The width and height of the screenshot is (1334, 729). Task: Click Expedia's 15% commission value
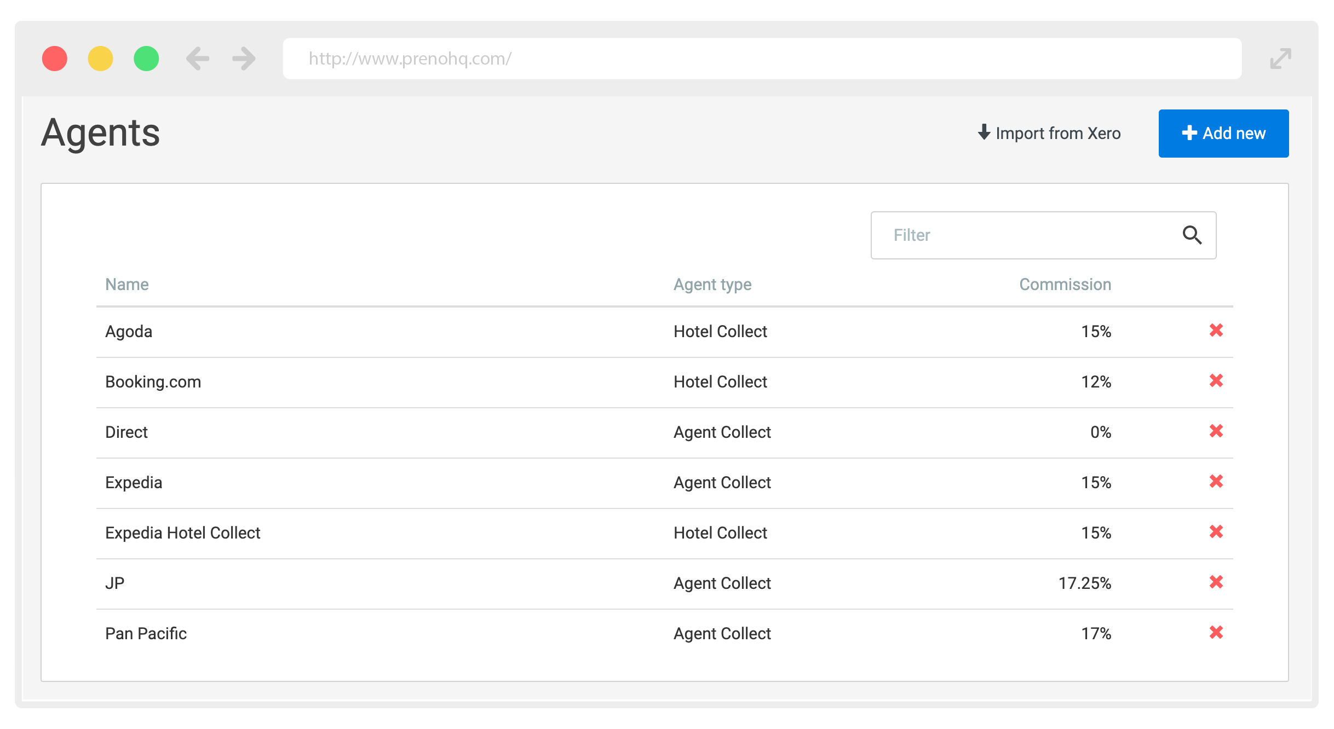click(1096, 483)
